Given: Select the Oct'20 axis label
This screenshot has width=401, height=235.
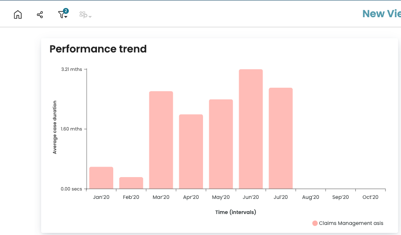Looking at the screenshot, I should click(370, 197).
